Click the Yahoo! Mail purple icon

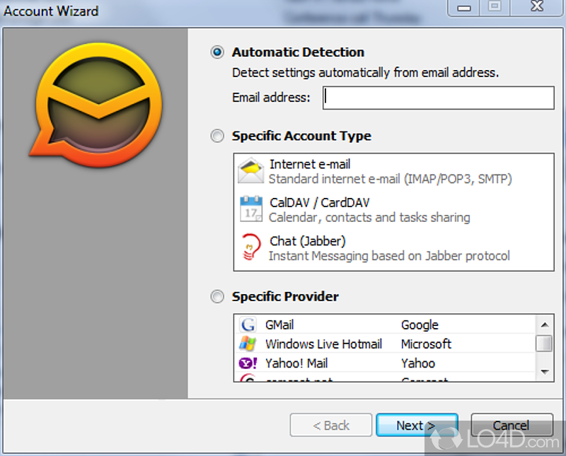(x=248, y=363)
